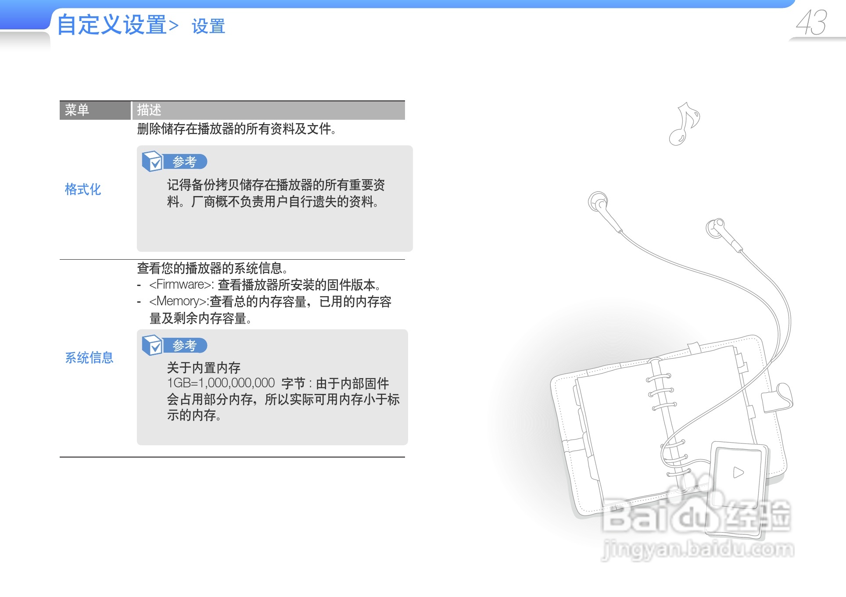
Task: Click the 描述 column header
Action: 149,110
